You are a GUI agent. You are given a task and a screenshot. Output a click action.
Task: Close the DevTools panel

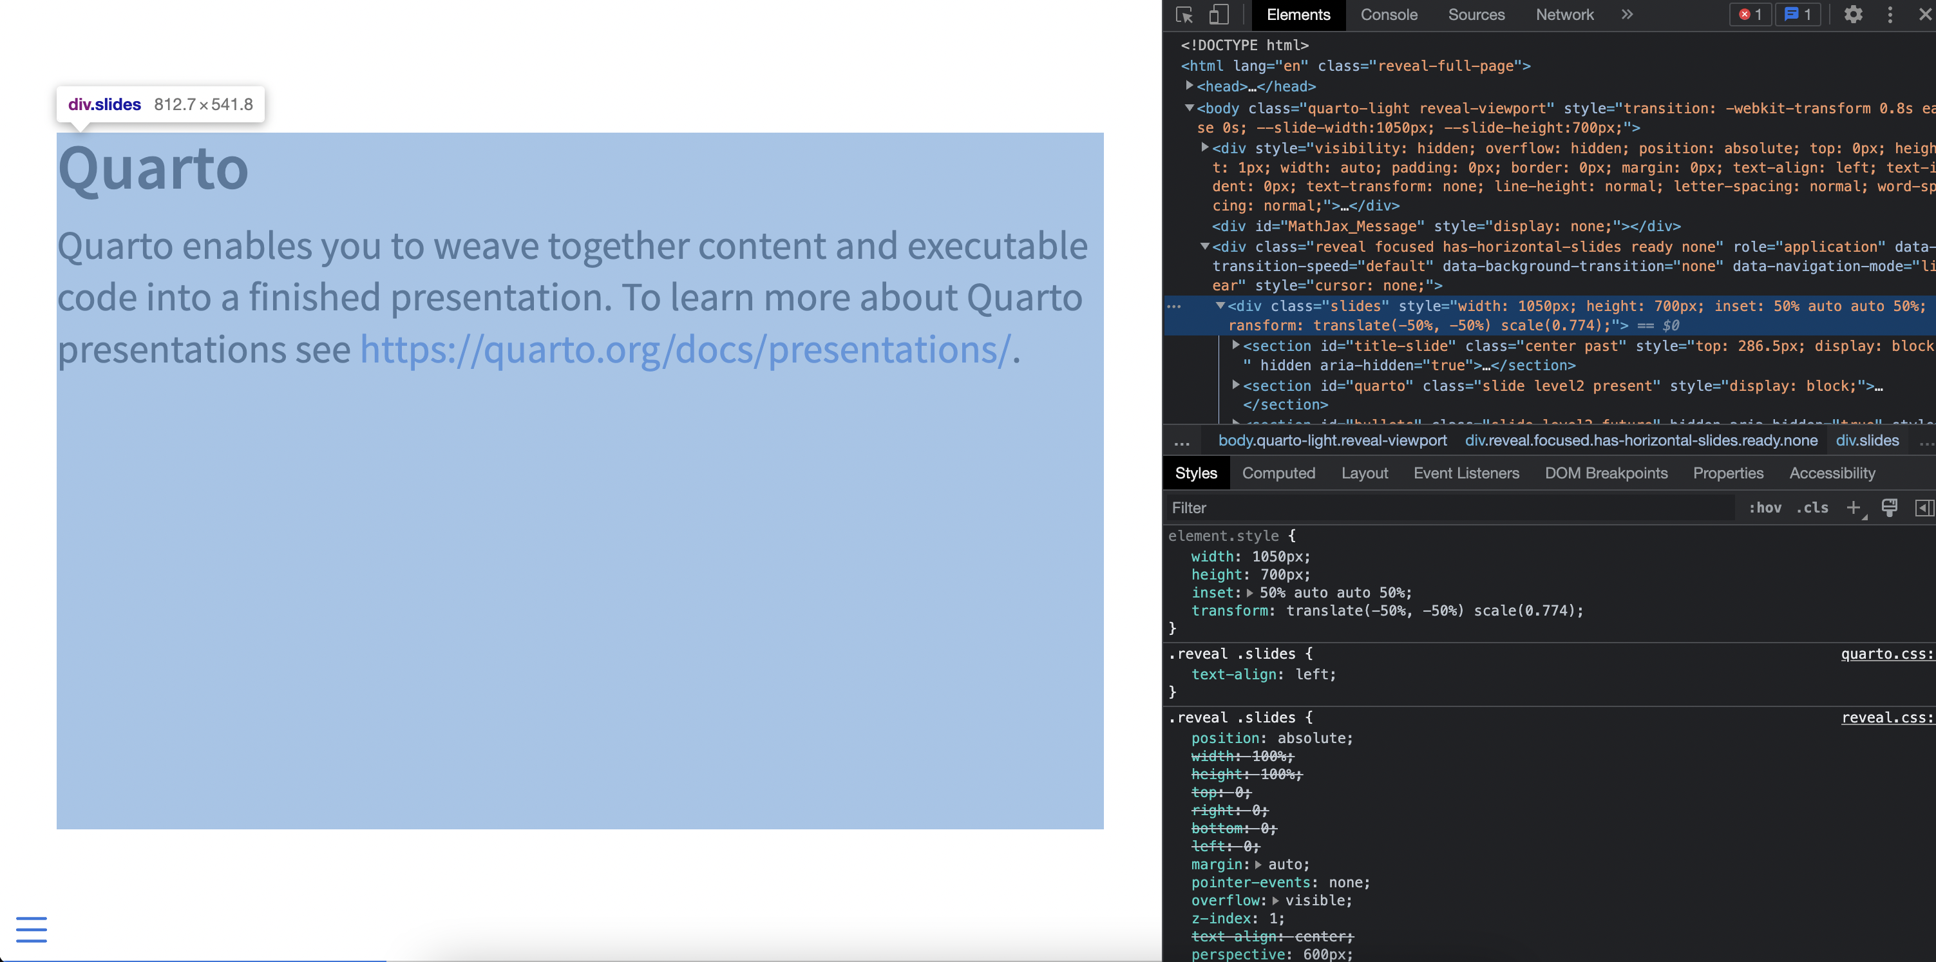click(x=1924, y=14)
